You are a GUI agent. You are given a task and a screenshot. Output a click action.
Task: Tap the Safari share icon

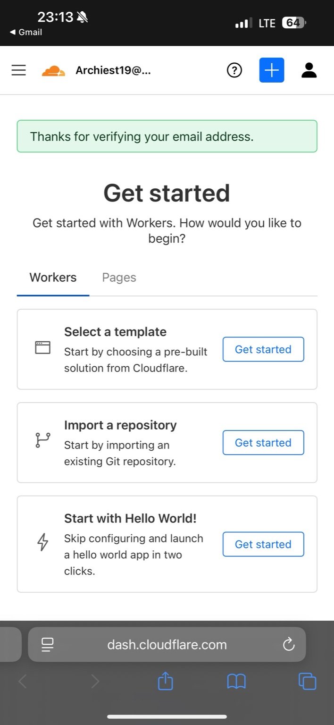point(166,682)
